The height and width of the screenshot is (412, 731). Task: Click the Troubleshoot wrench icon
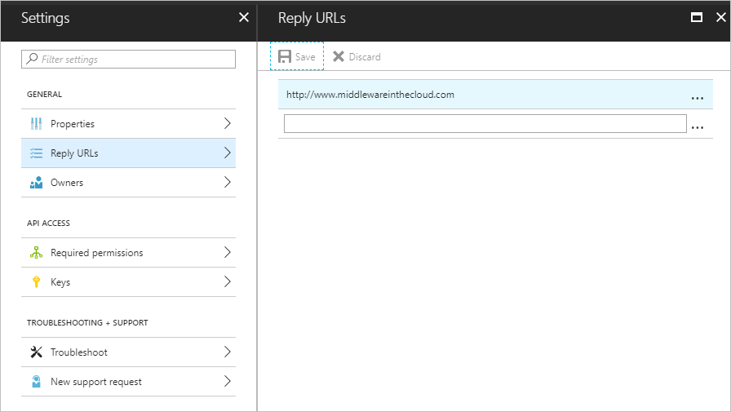pos(36,352)
